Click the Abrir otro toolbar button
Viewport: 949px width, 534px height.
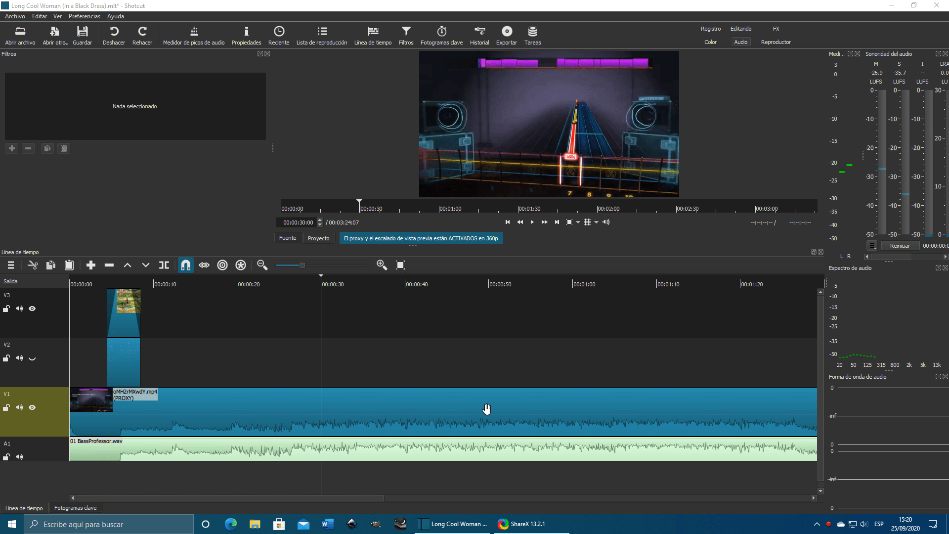pos(55,36)
